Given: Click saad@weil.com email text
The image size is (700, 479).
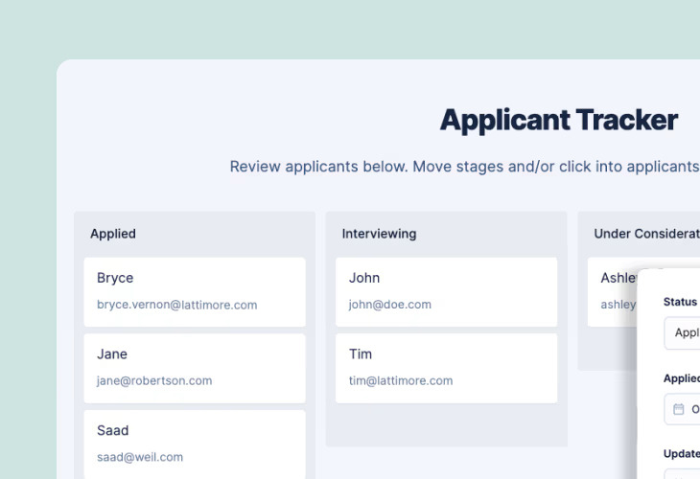Looking at the screenshot, I should coord(140,457).
